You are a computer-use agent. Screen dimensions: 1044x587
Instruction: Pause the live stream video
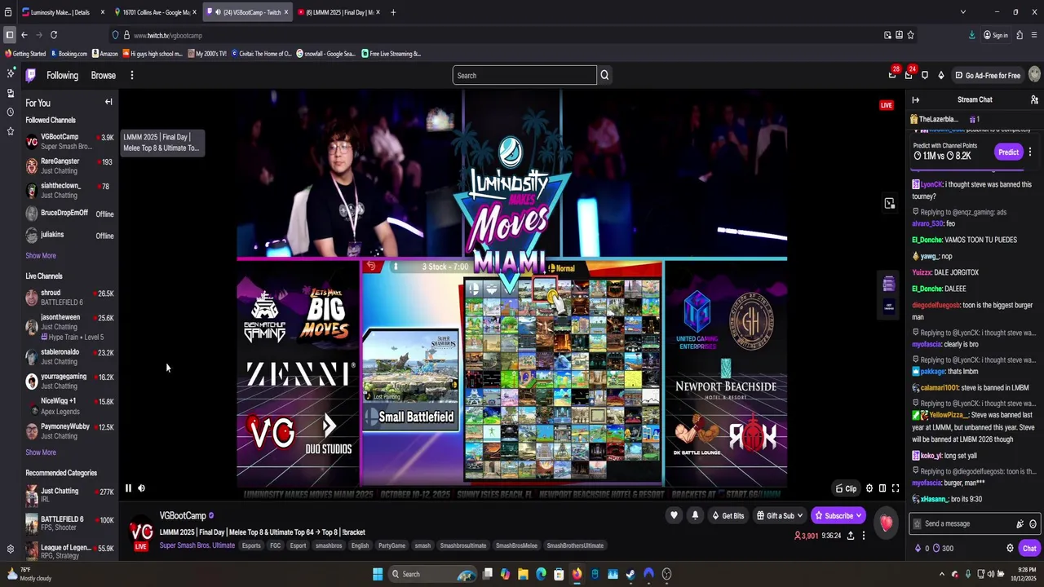pos(128,488)
